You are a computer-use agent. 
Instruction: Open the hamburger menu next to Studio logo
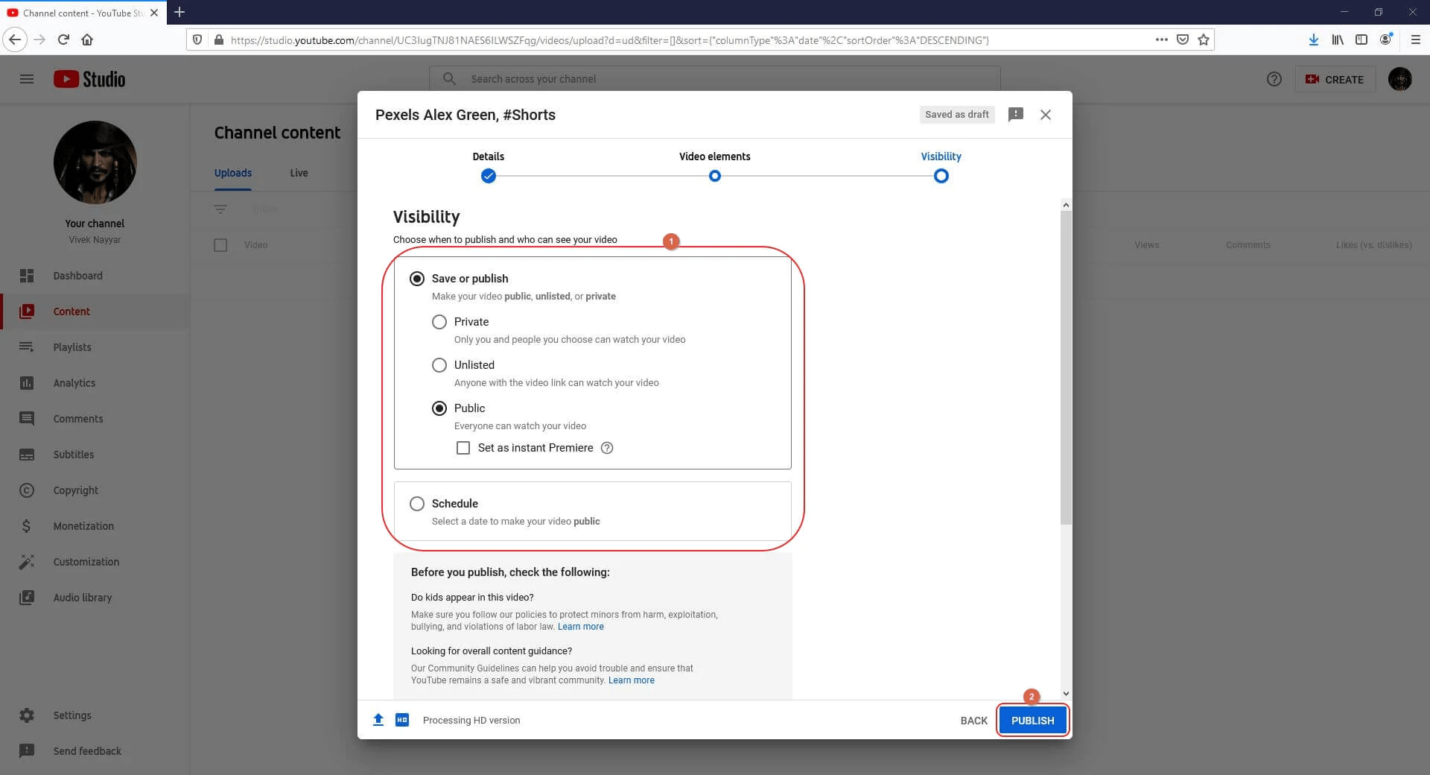coord(27,79)
